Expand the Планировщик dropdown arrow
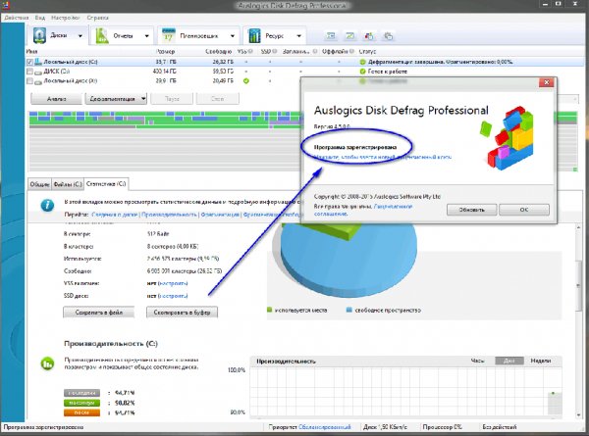 [233, 36]
